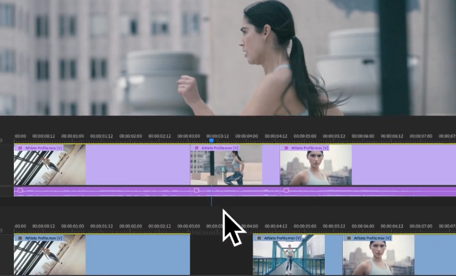Select the blue playhead handle in upper ruler

(212, 140)
